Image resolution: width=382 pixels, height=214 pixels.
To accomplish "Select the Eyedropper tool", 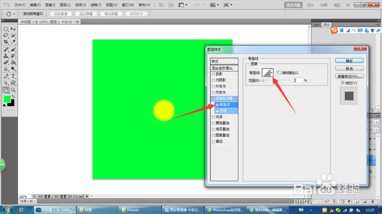I will [13, 42].
